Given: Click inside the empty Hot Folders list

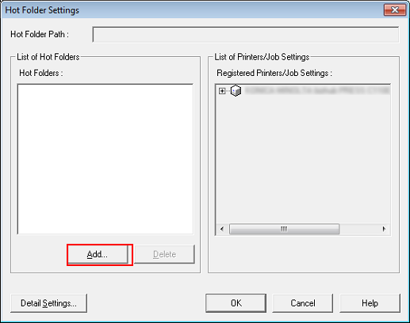Looking at the screenshot, I should [x=105, y=159].
